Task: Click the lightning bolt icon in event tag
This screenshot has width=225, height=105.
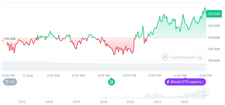Action: [168, 82]
